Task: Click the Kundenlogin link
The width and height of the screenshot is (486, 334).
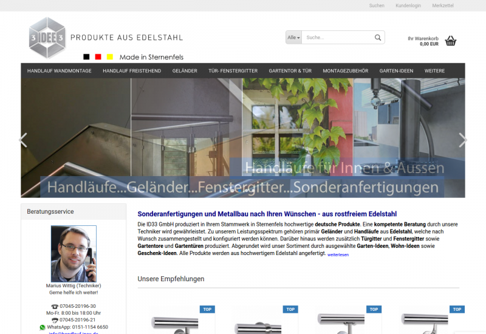Action: [x=408, y=5]
